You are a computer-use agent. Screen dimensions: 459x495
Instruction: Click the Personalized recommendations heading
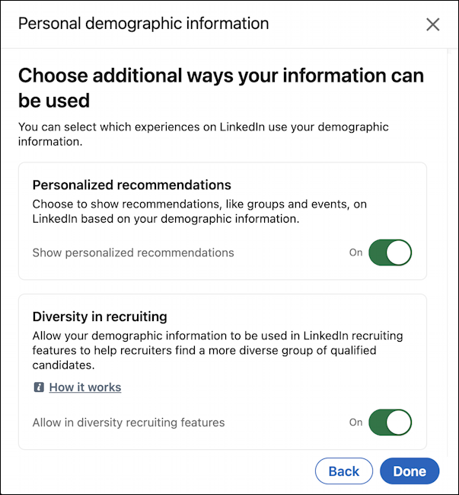pyautogui.click(x=132, y=185)
